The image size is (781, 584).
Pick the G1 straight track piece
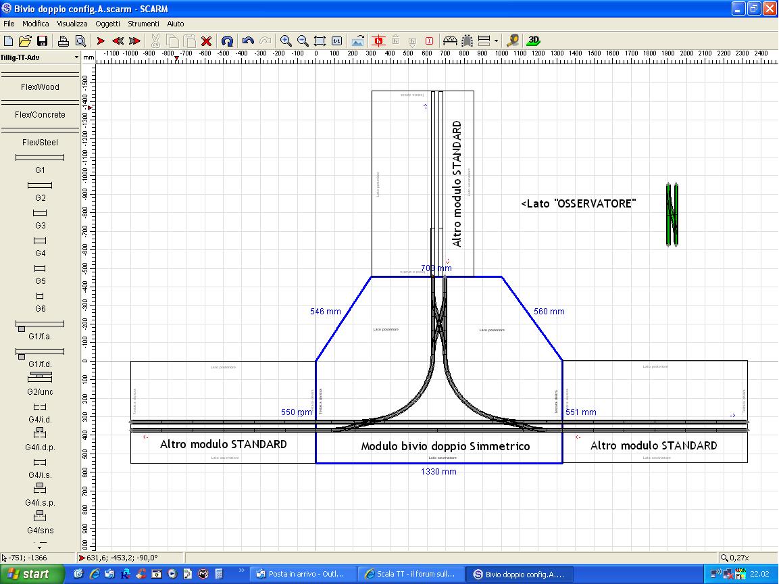click(x=40, y=164)
